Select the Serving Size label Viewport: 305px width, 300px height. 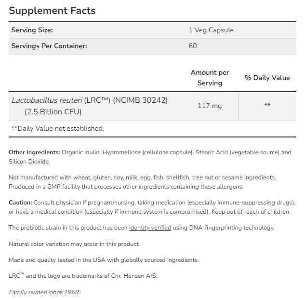pyautogui.click(x=32, y=30)
